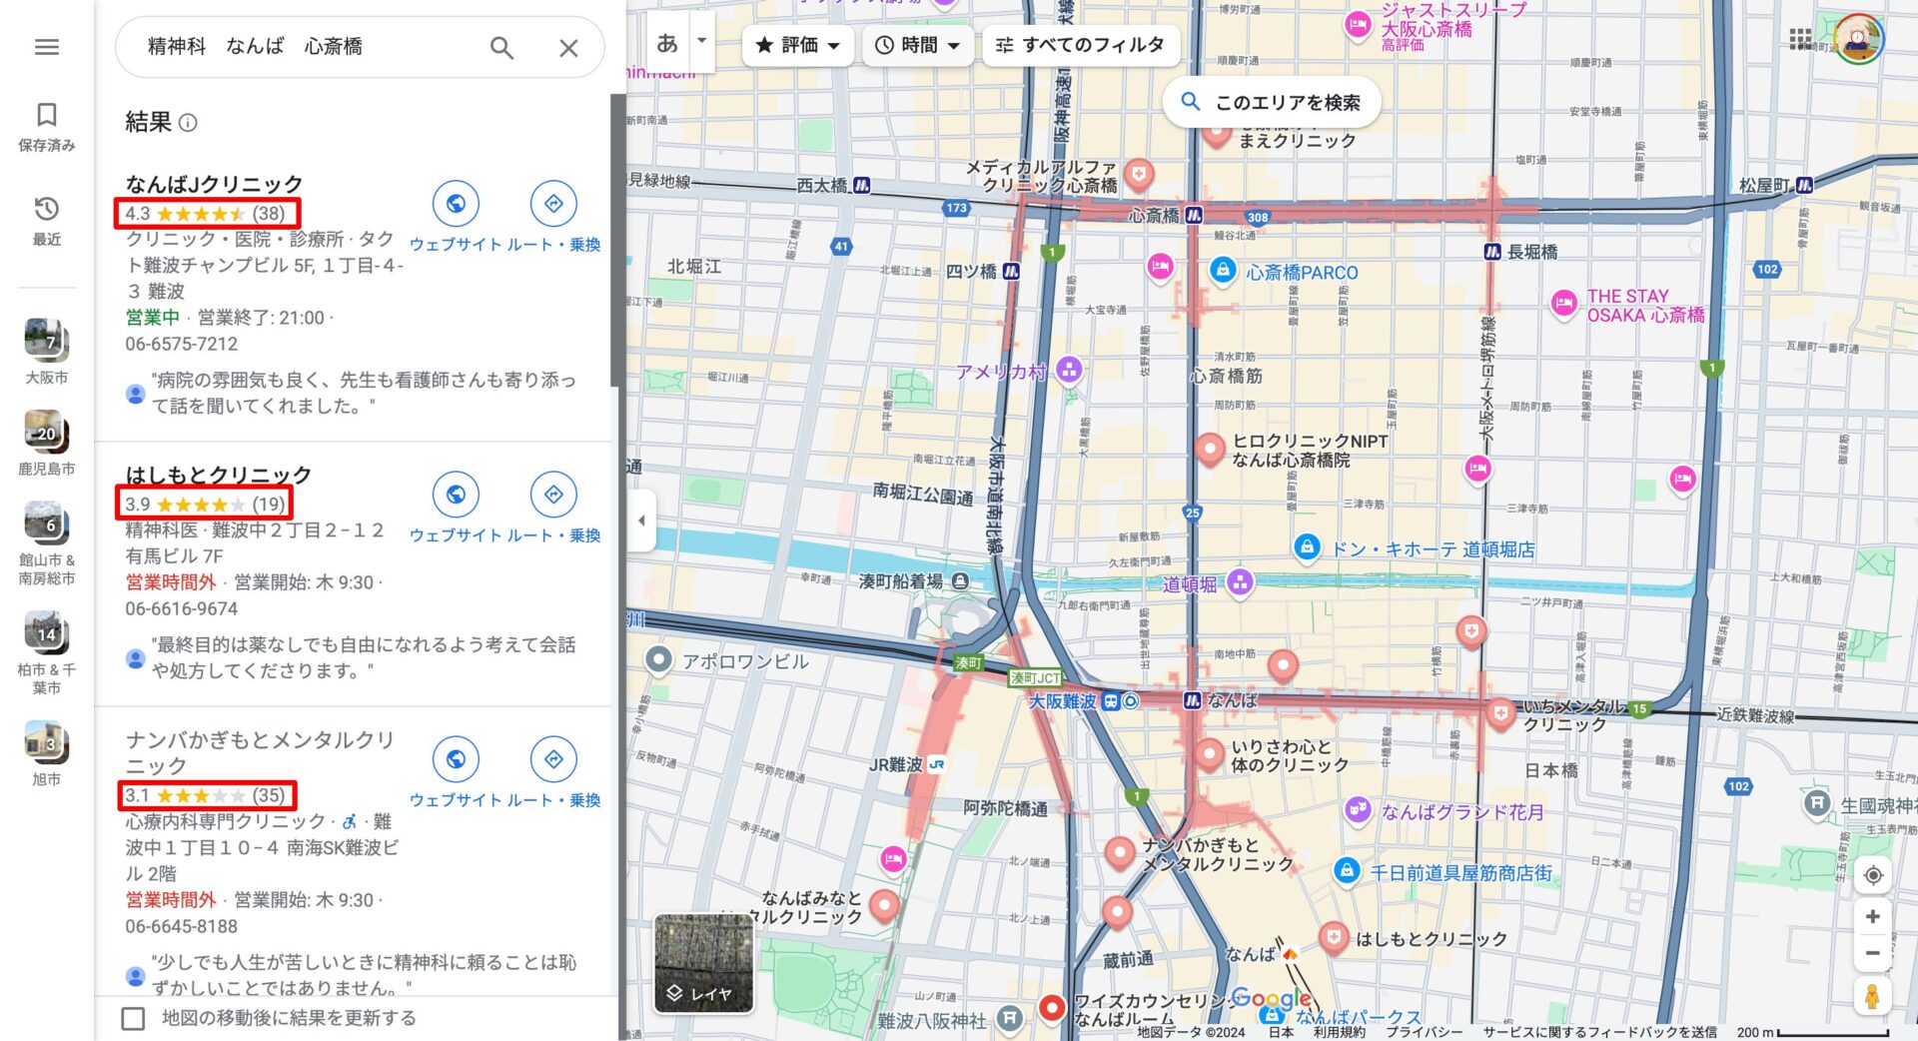Open 大阪市 recent thumbnail

point(46,351)
